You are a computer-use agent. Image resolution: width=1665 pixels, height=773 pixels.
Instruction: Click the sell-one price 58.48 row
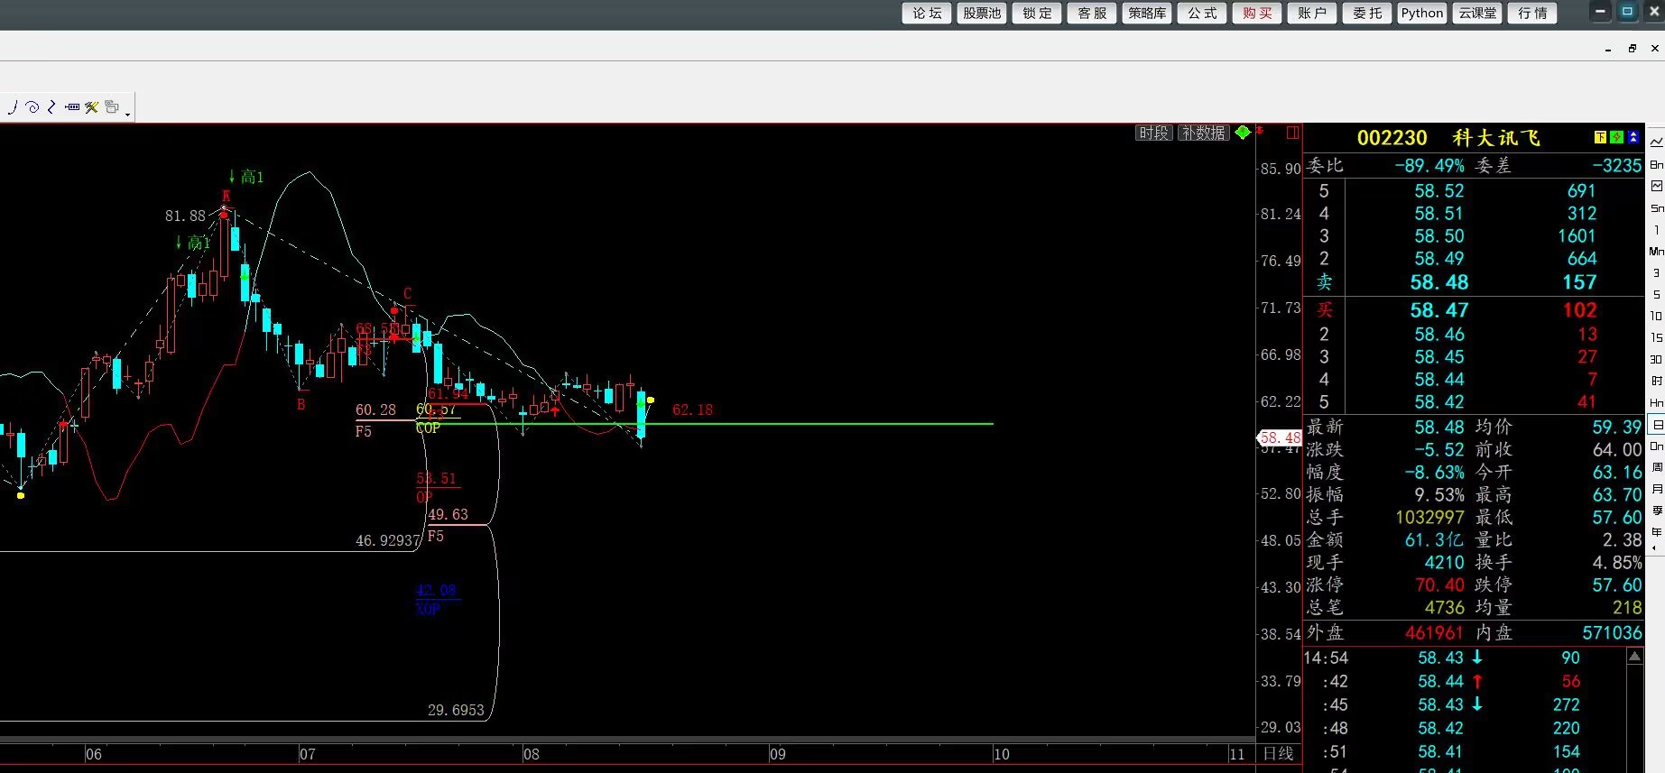tap(1474, 282)
